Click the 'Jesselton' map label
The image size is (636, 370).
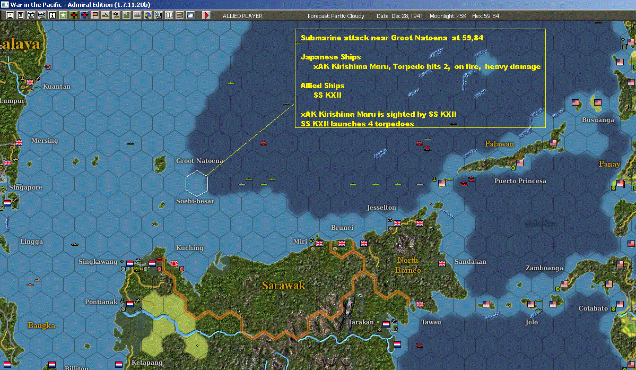381,208
